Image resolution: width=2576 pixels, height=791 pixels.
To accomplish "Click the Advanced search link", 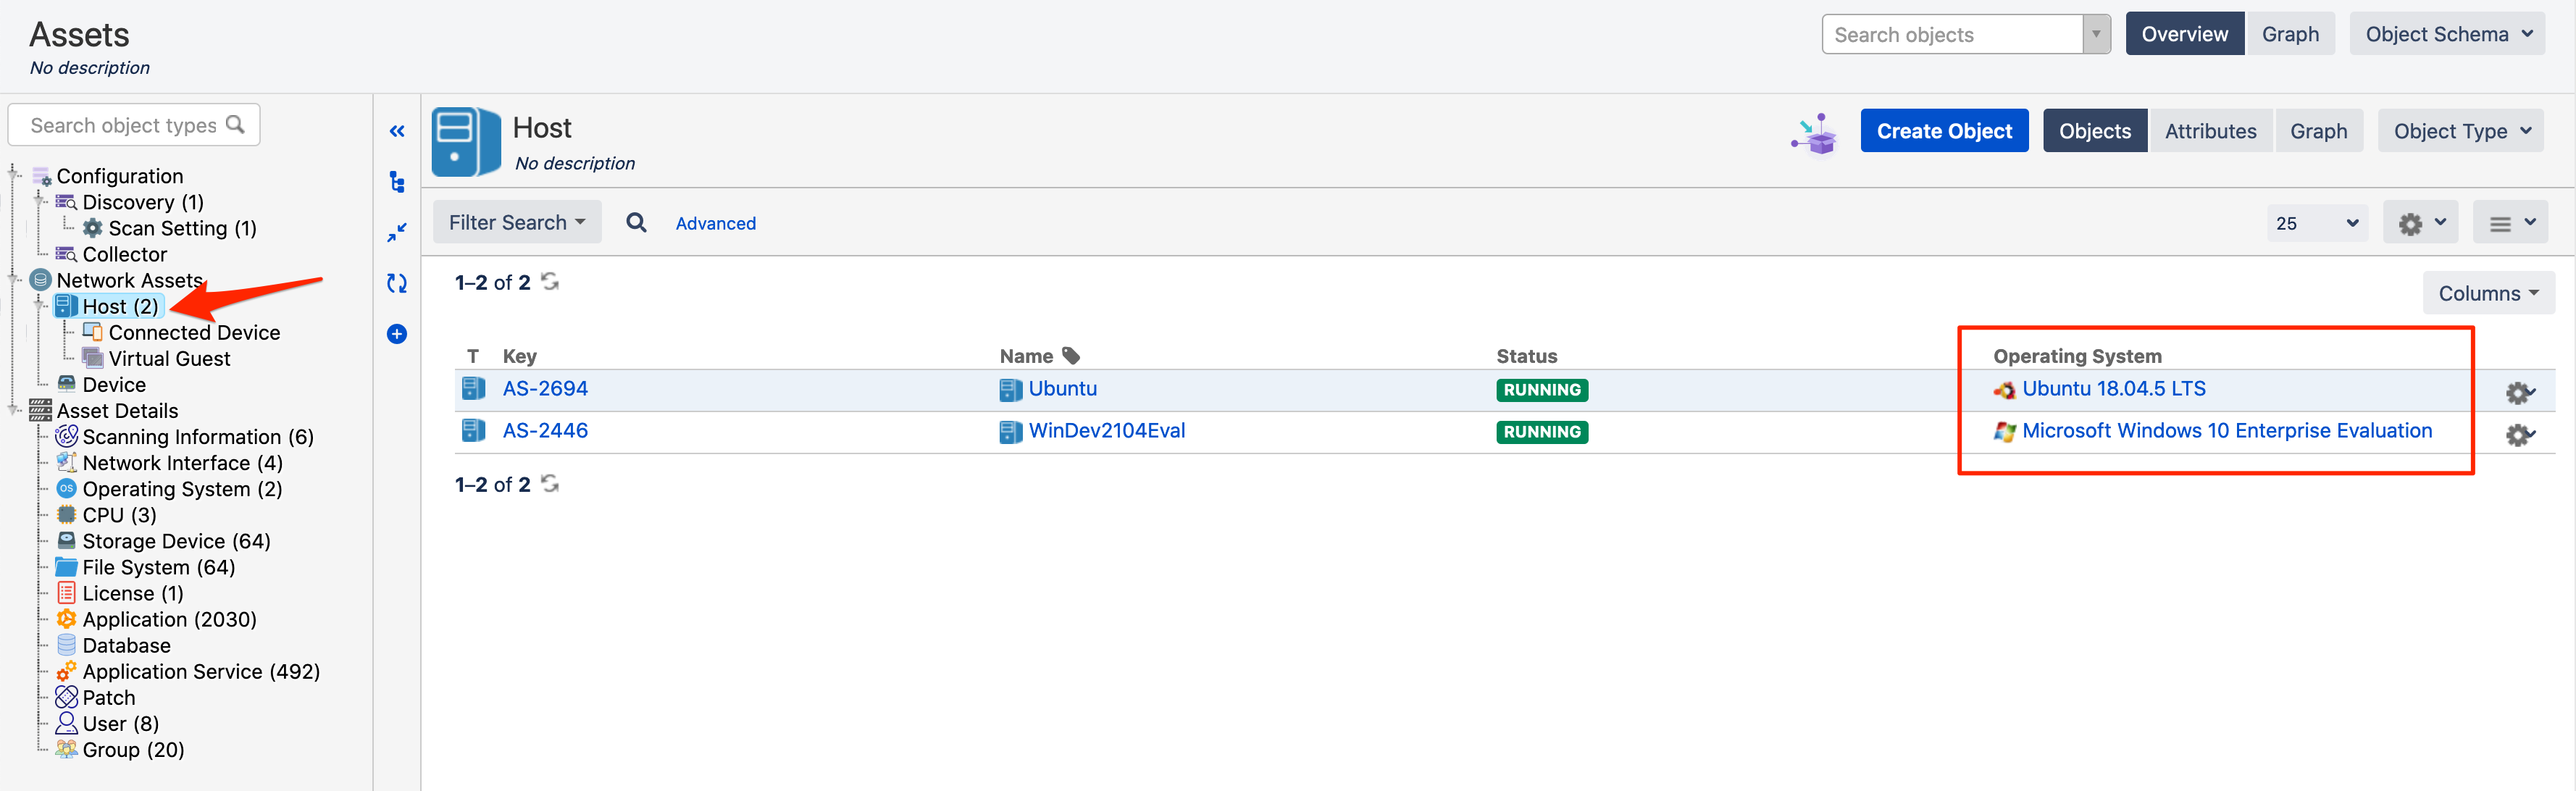I will coord(715,223).
